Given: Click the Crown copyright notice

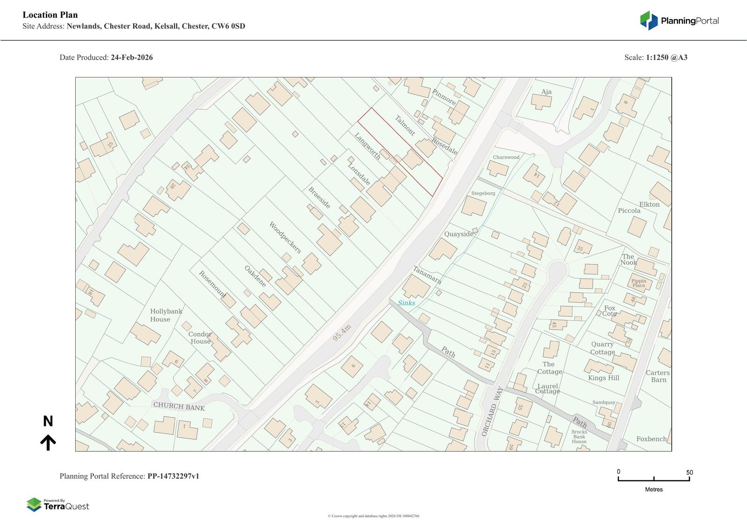Looking at the screenshot, I should (373, 516).
